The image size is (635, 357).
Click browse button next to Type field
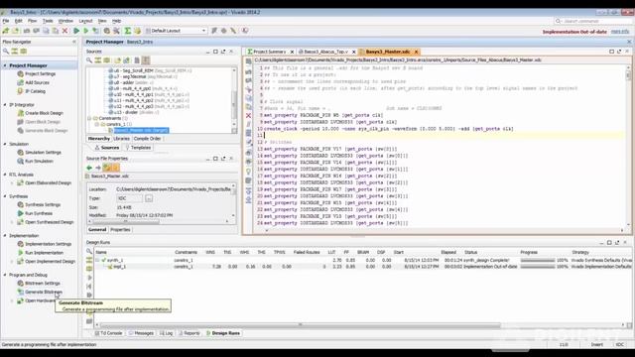(149, 198)
